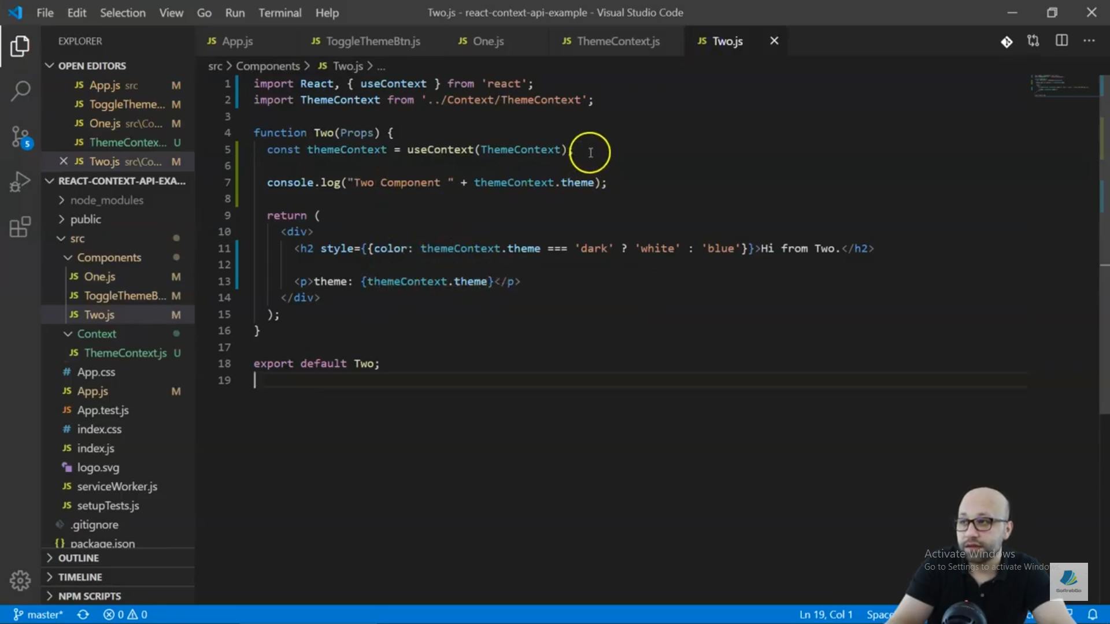
Task: Open Source Control view with 5 badge
Action: coord(20,137)
